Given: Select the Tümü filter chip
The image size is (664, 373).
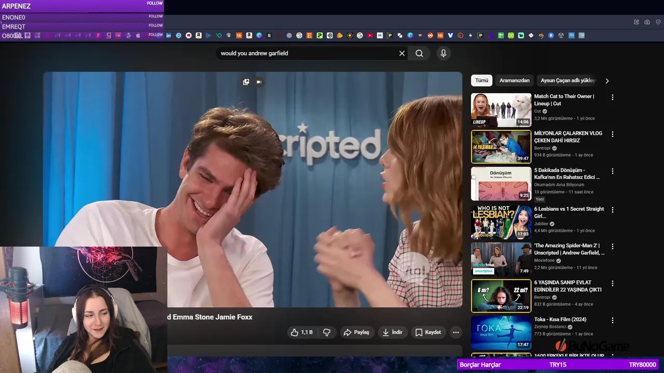Looking at the screenshot, I should click(x=482, y=80).
